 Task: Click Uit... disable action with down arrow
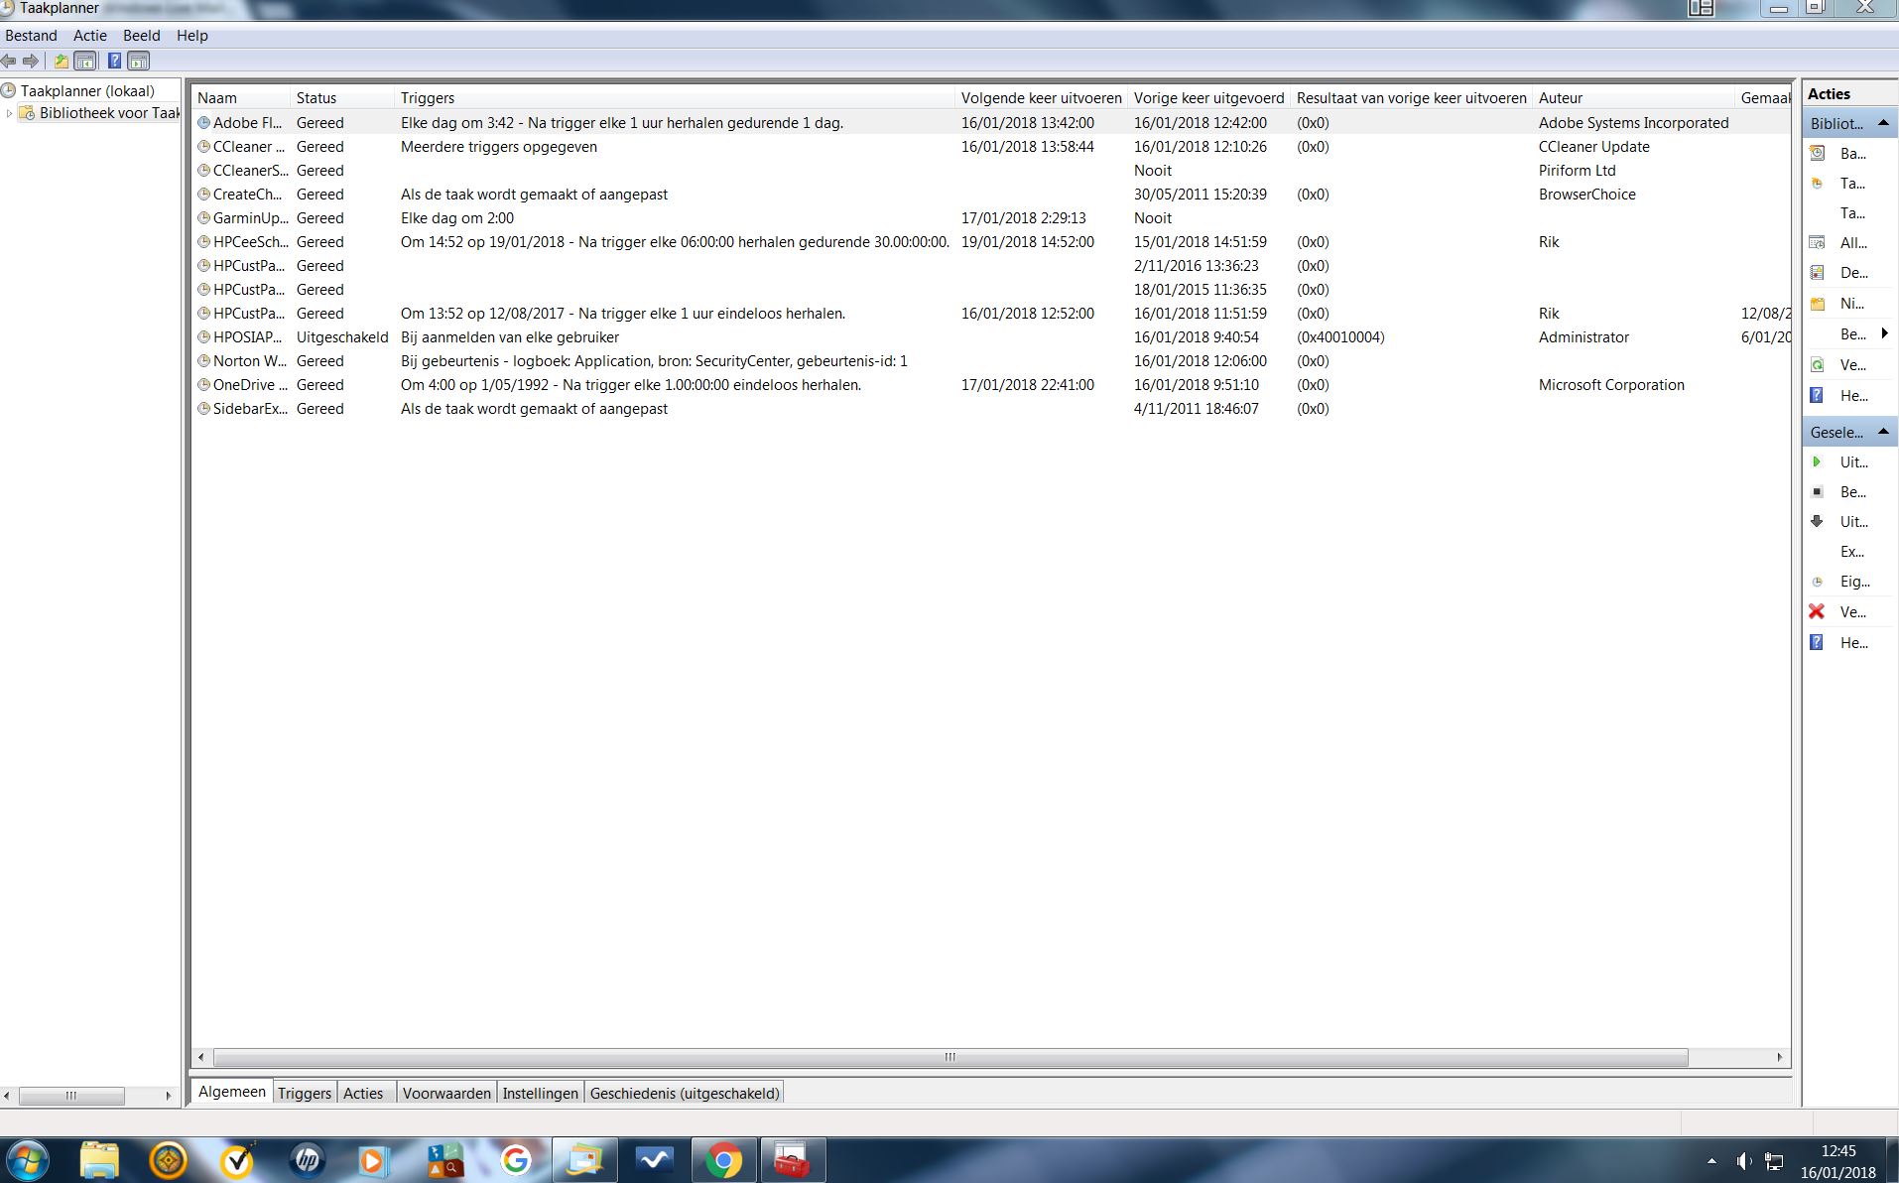(x=1851, y=522)
